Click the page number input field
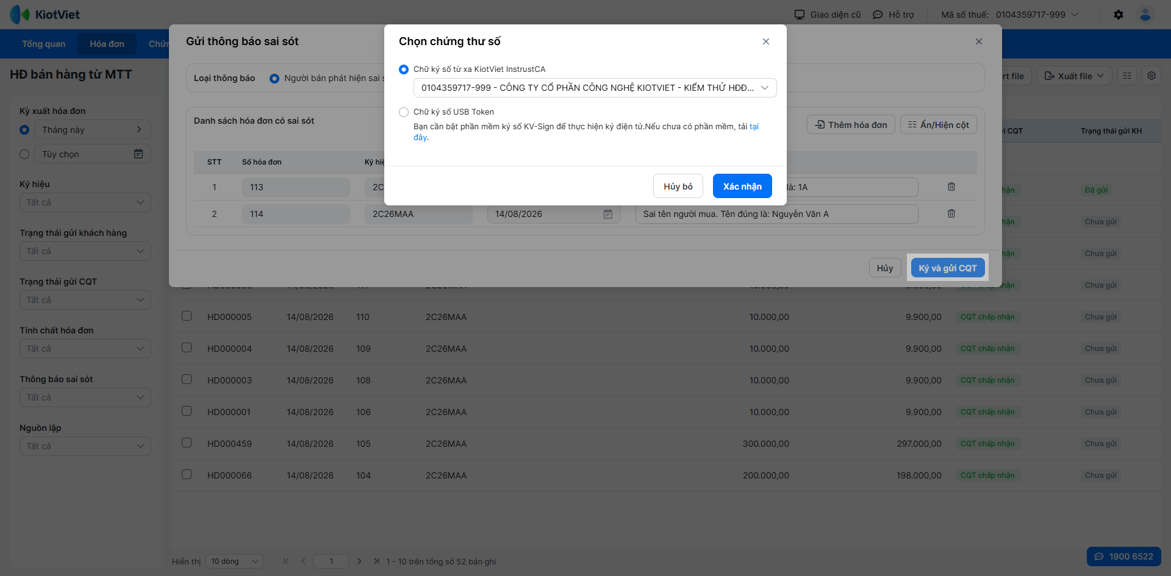Image resolution: width=1171 pixels, height=576 pixels. tap(331, 561)
